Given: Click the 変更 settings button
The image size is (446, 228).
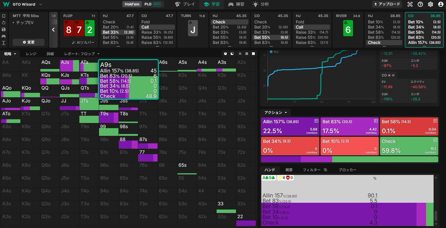Looking at the screenshot, I should (29, 42).
